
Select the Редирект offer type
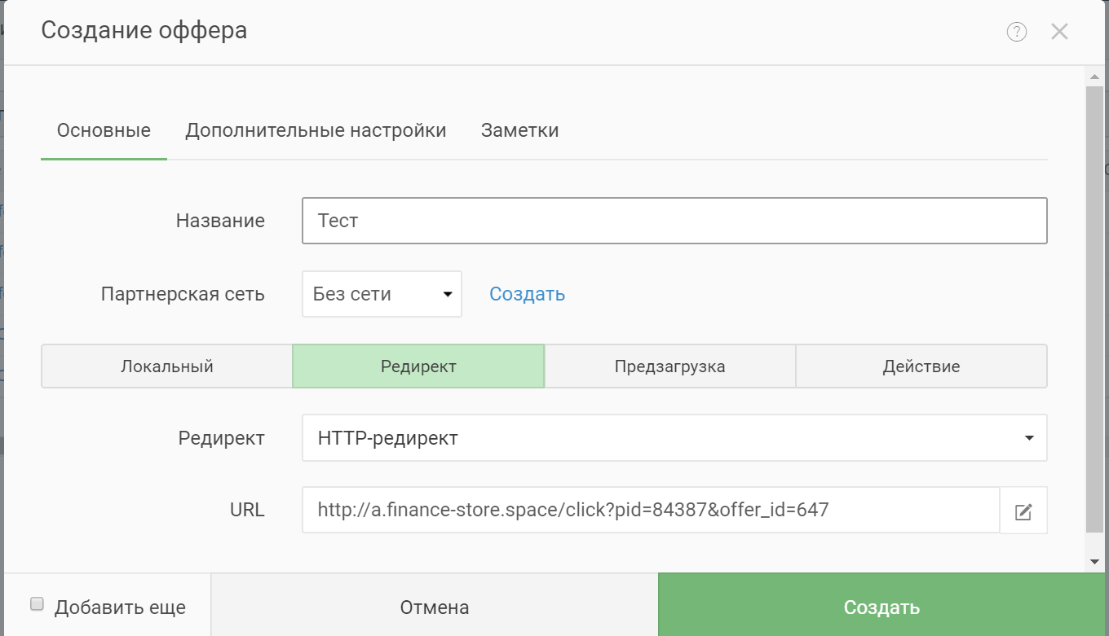pyautogui.click(x=418, y=366)
